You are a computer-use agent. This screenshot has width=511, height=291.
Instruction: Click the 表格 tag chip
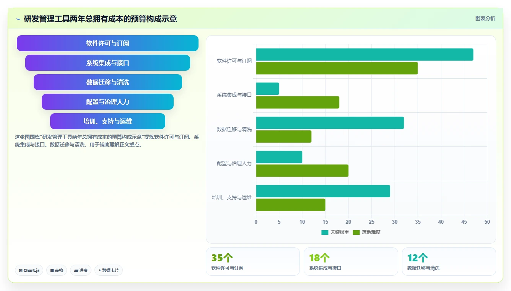[57, 270]
